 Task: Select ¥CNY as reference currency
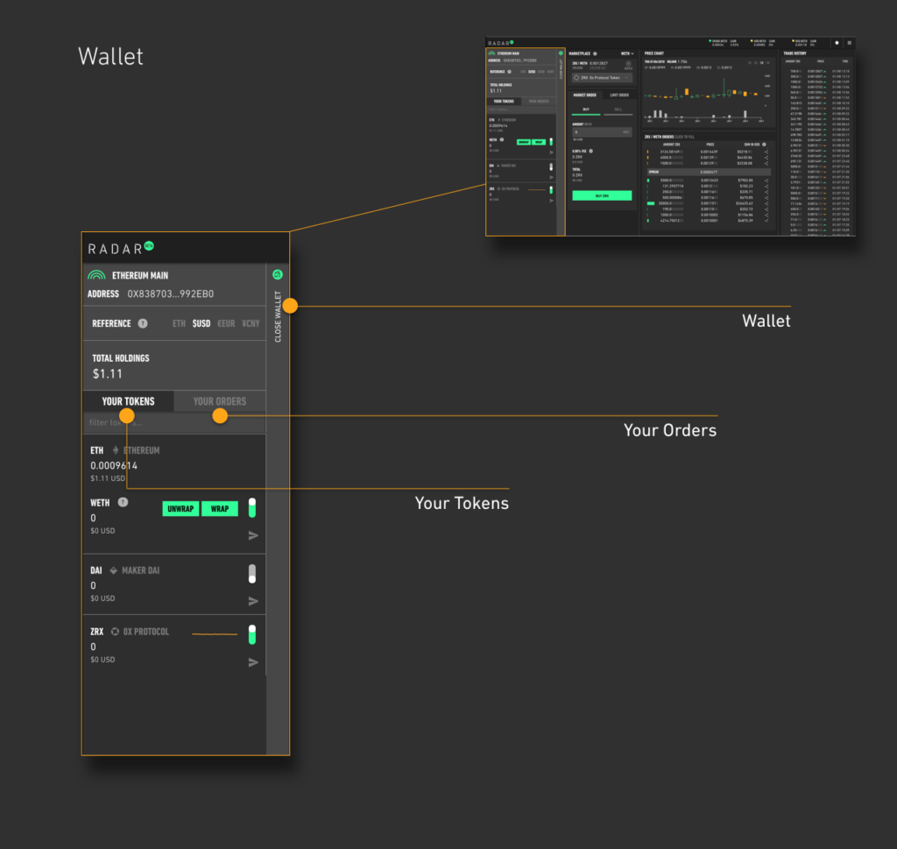click(251, 324)
